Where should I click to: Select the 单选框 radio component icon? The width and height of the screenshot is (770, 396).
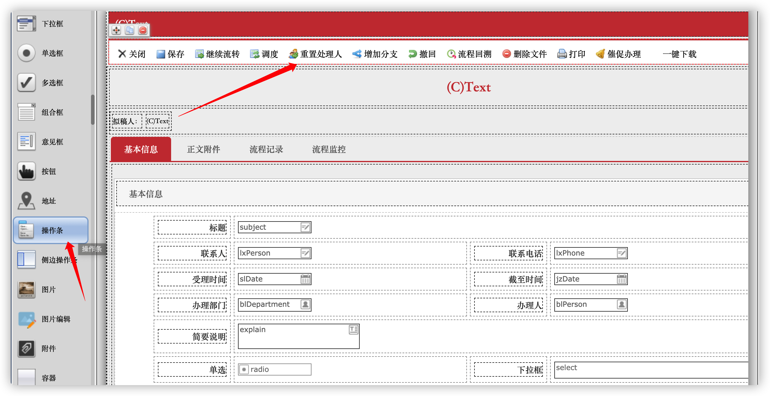pos(27,53)
